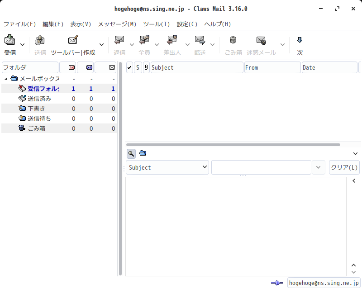Open the 転送 dropdown arrow
Viewport: 362px width, 289px height.
point(212,45)
